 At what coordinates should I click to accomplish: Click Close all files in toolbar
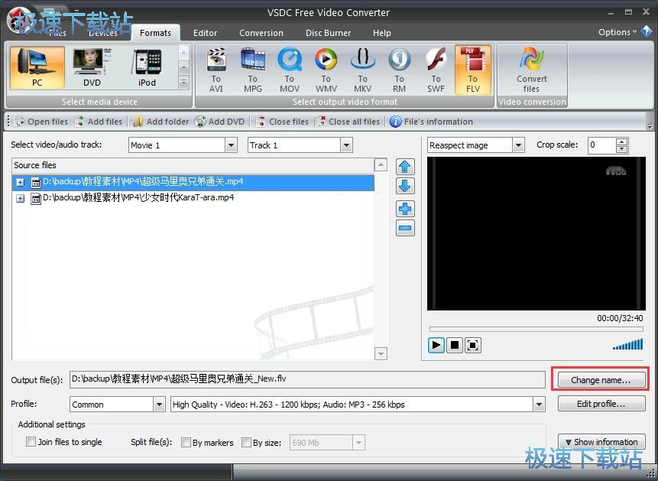tap(348, 122)
